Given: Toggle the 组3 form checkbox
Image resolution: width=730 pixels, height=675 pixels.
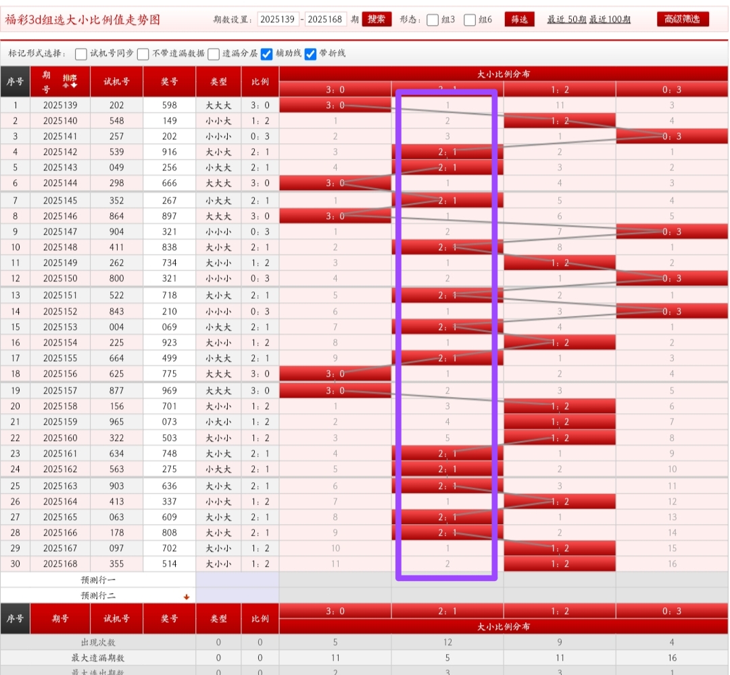Looking at the screenshot, I should [x=433, y=20].
